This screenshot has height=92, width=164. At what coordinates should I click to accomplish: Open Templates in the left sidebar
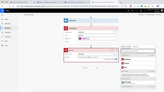(x=7, y=32)
